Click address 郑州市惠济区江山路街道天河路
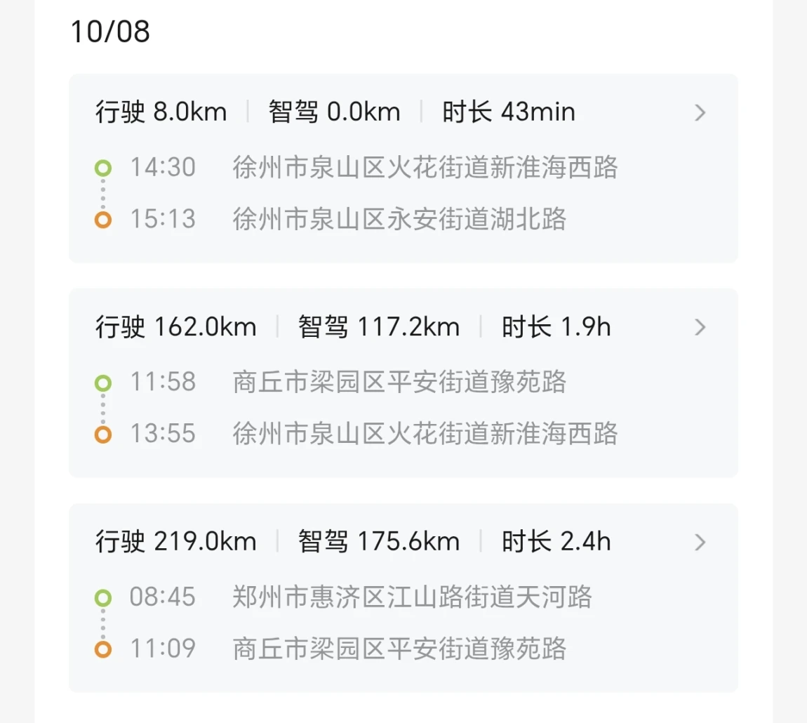The width and height of the screenshot is (807, 723). point(413,598)
